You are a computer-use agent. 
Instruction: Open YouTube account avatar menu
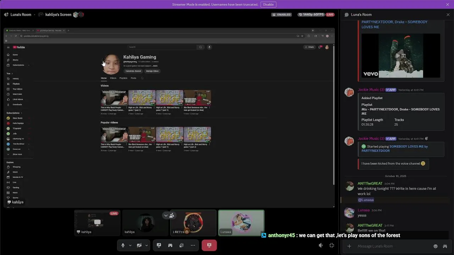coord(327,47)
